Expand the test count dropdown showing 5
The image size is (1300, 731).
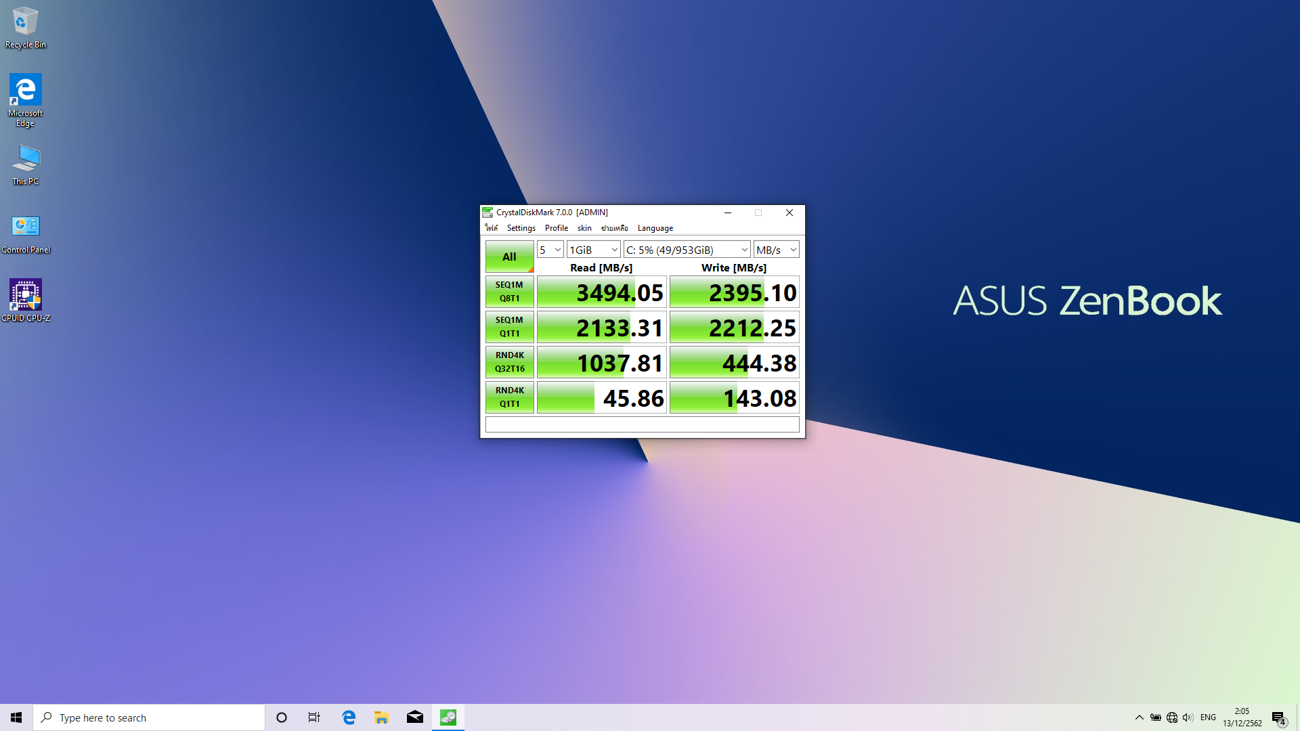click(550, 250)
